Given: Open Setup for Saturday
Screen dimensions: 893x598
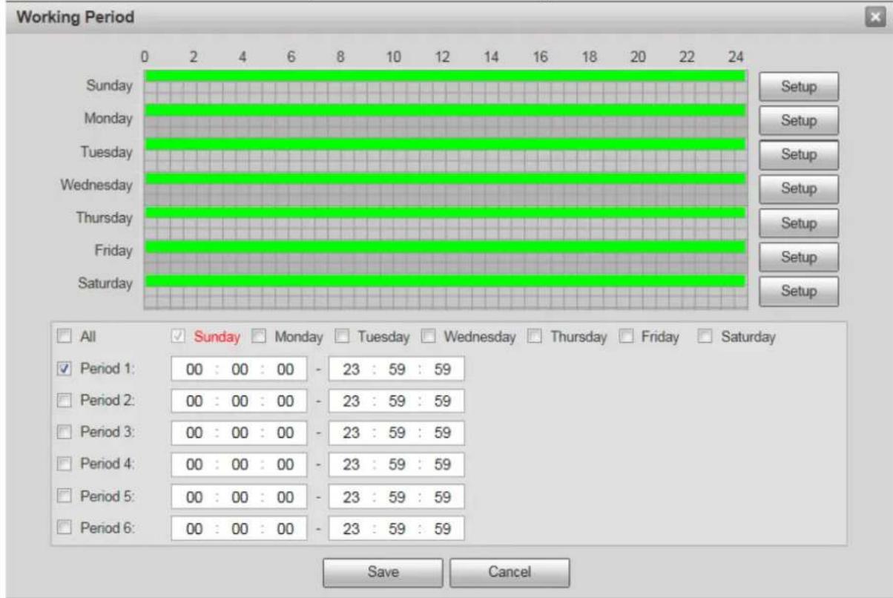Looking at the screenshot, I should [x=799, y=291].
